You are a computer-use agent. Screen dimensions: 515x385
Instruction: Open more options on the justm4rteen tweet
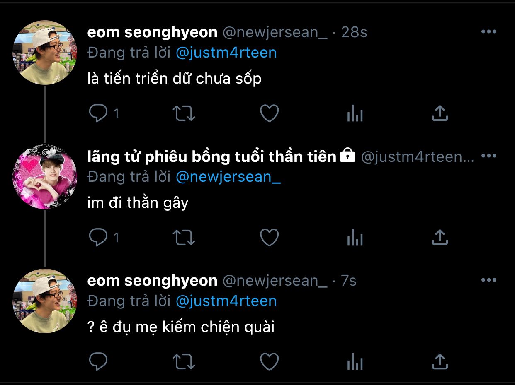pyautogui.click(x=488, y=156)
